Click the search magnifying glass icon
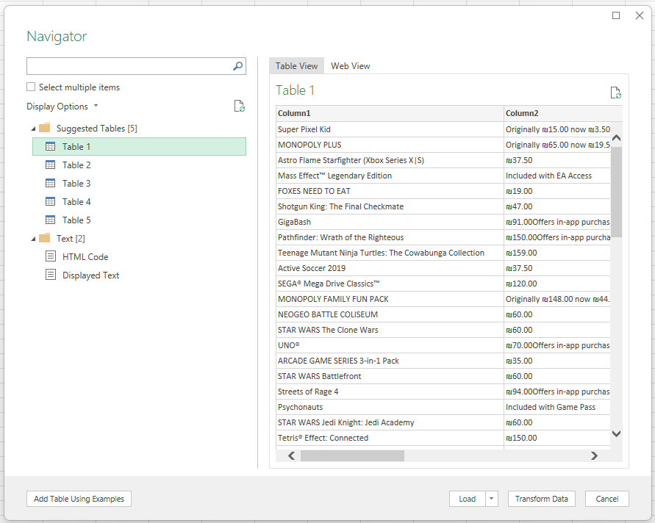The image size is (655, 523). pyautogui.click(x=237, y=65)
